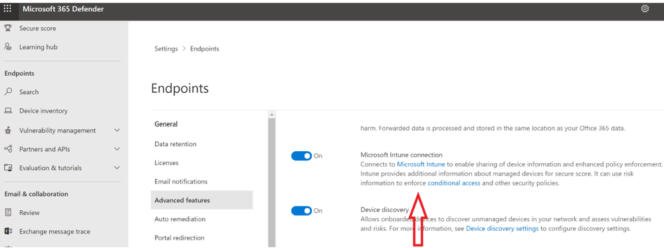The width and height of the screenshot is (664, 248).
Task: Click the Search magnifier icon in sidebar
Action: click(x=7, y=92)
